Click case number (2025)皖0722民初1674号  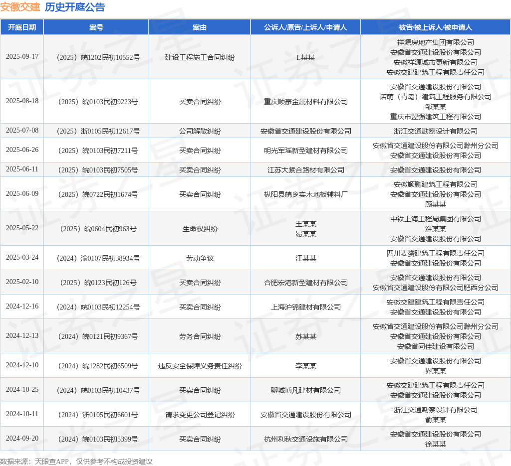point(98,194)
